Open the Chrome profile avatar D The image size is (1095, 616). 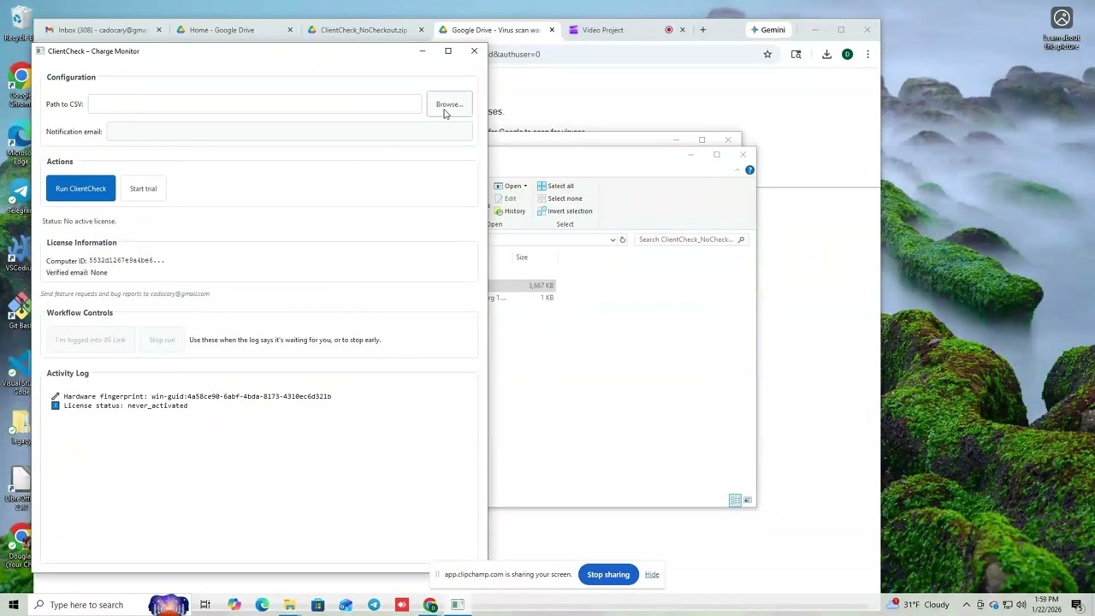pyautogui.click(x=847, y=55)
